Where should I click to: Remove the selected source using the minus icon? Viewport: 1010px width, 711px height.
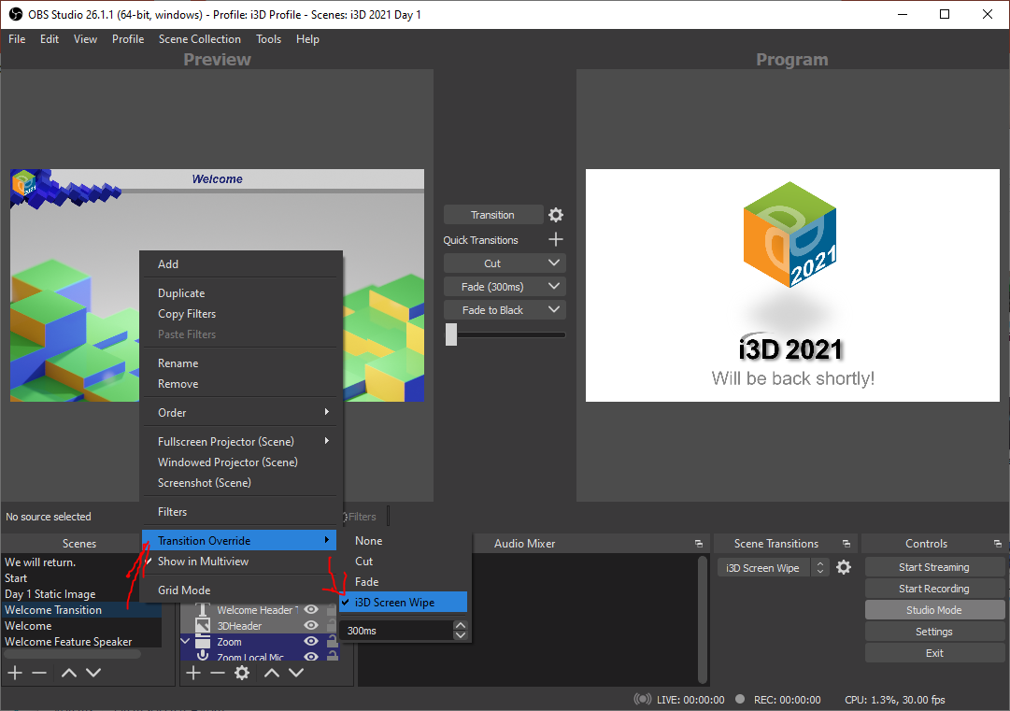[218, 672]
